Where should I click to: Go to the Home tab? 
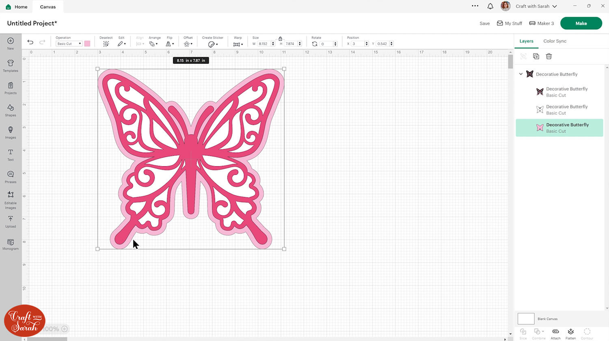[x=17, y=7]
